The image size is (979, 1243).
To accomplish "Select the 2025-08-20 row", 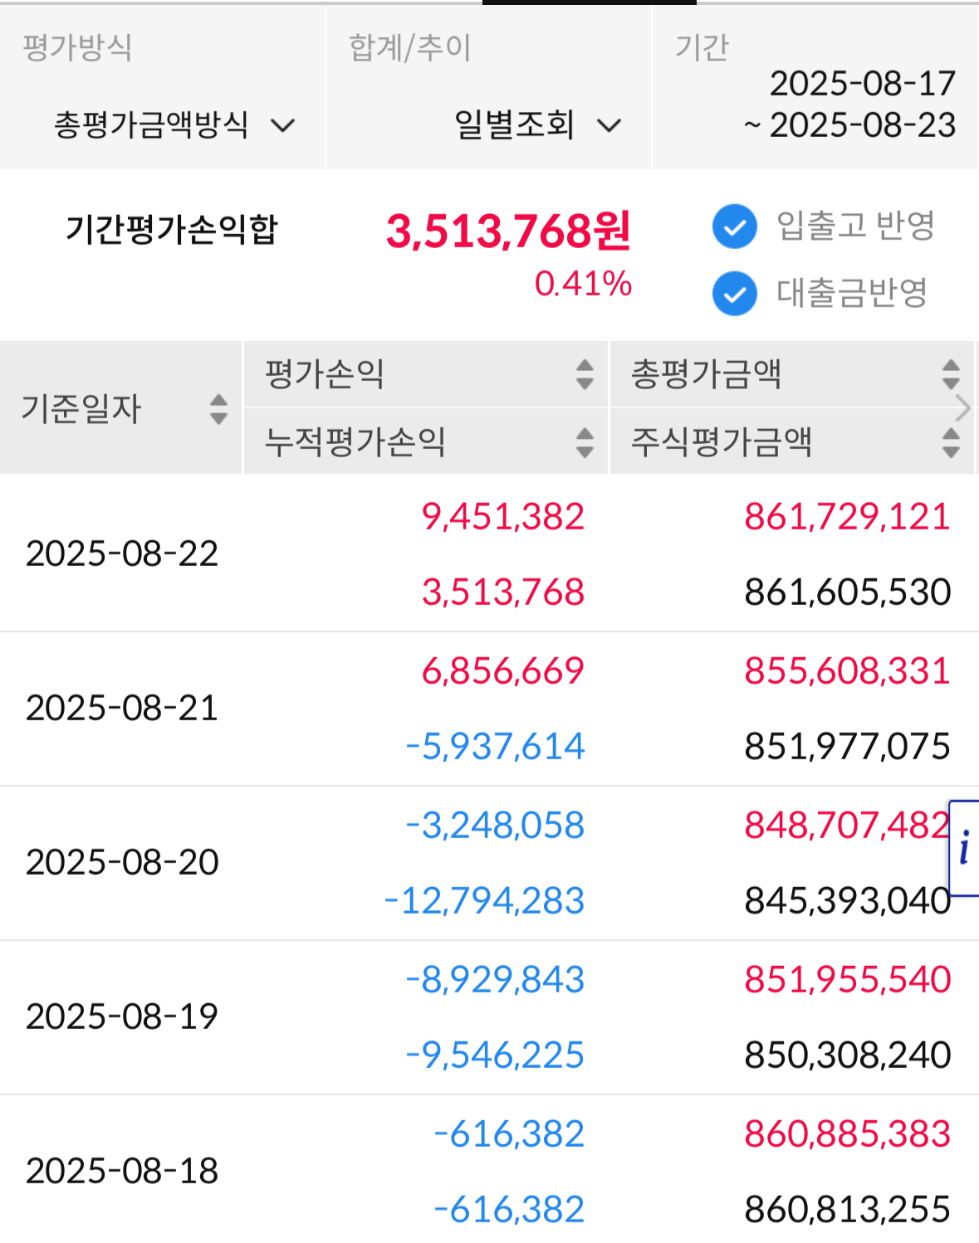I will (489, 863).
